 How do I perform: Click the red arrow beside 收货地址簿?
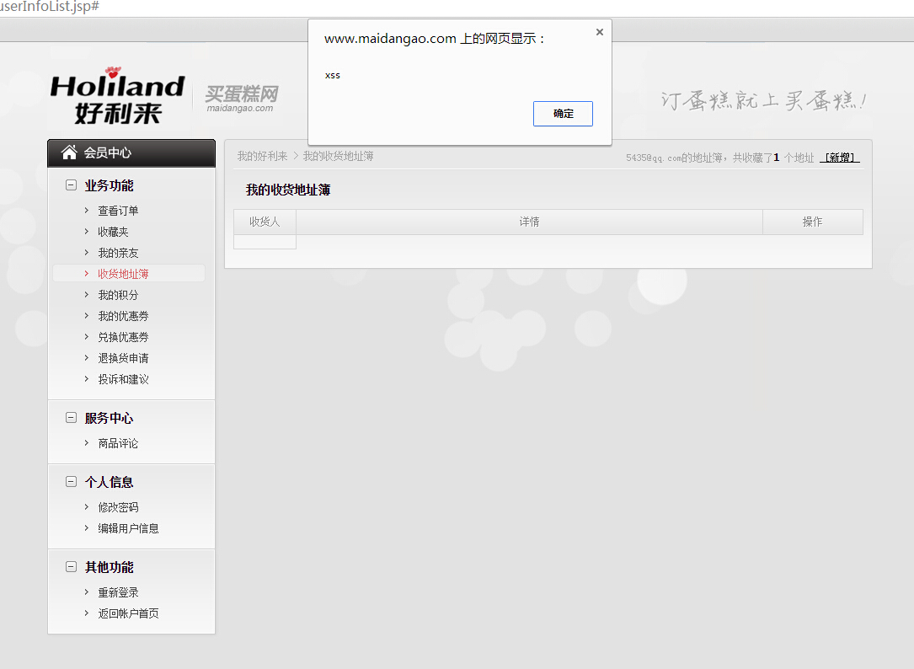(86, 273)
